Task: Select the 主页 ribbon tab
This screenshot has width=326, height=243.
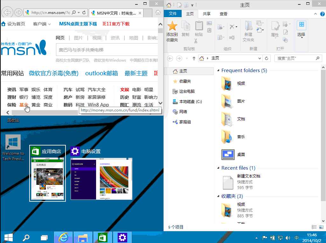Action: pyautogui.click(x=190, y=14)
